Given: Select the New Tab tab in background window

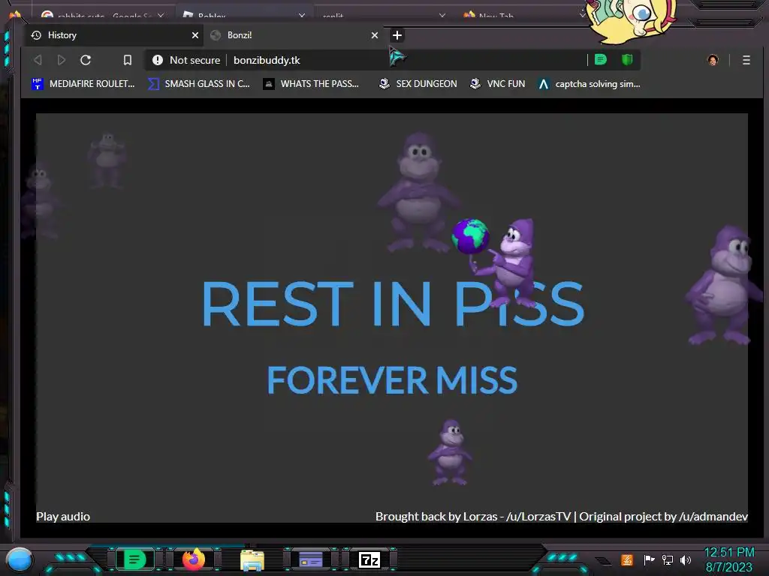Looking at the screenshot, I should tap(523, 15).
